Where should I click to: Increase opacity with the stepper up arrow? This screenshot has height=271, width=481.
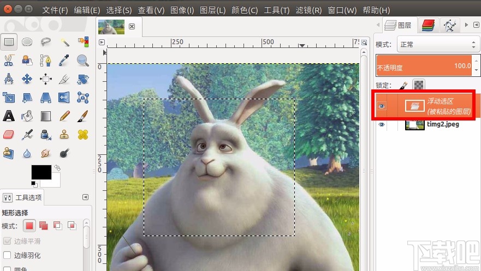476,61
